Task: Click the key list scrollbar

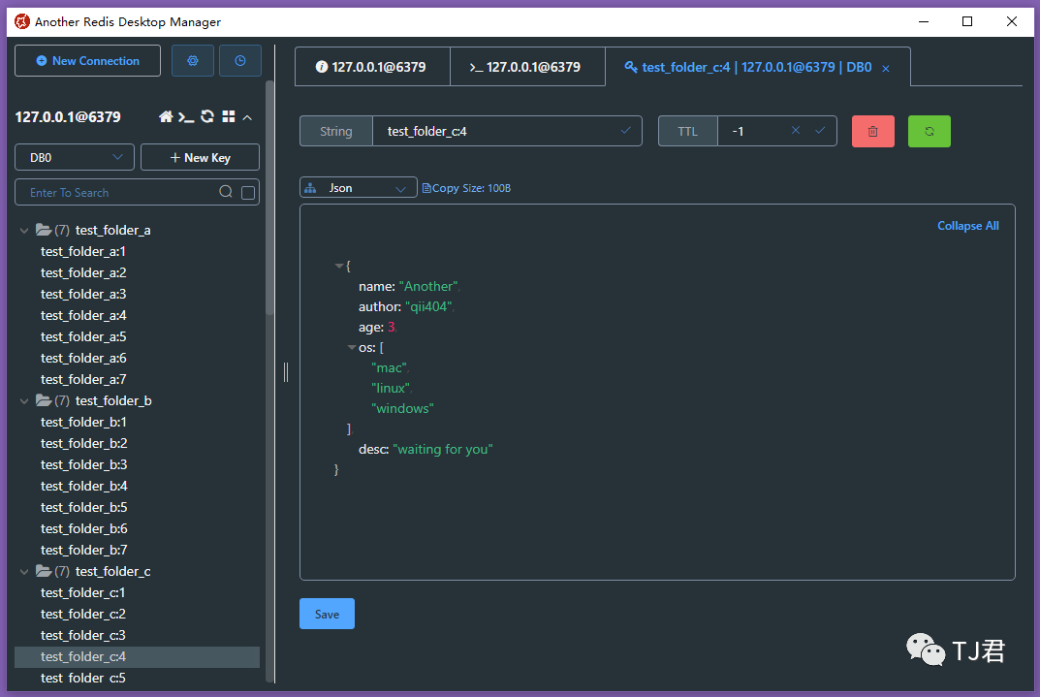Action: point(269,199)
